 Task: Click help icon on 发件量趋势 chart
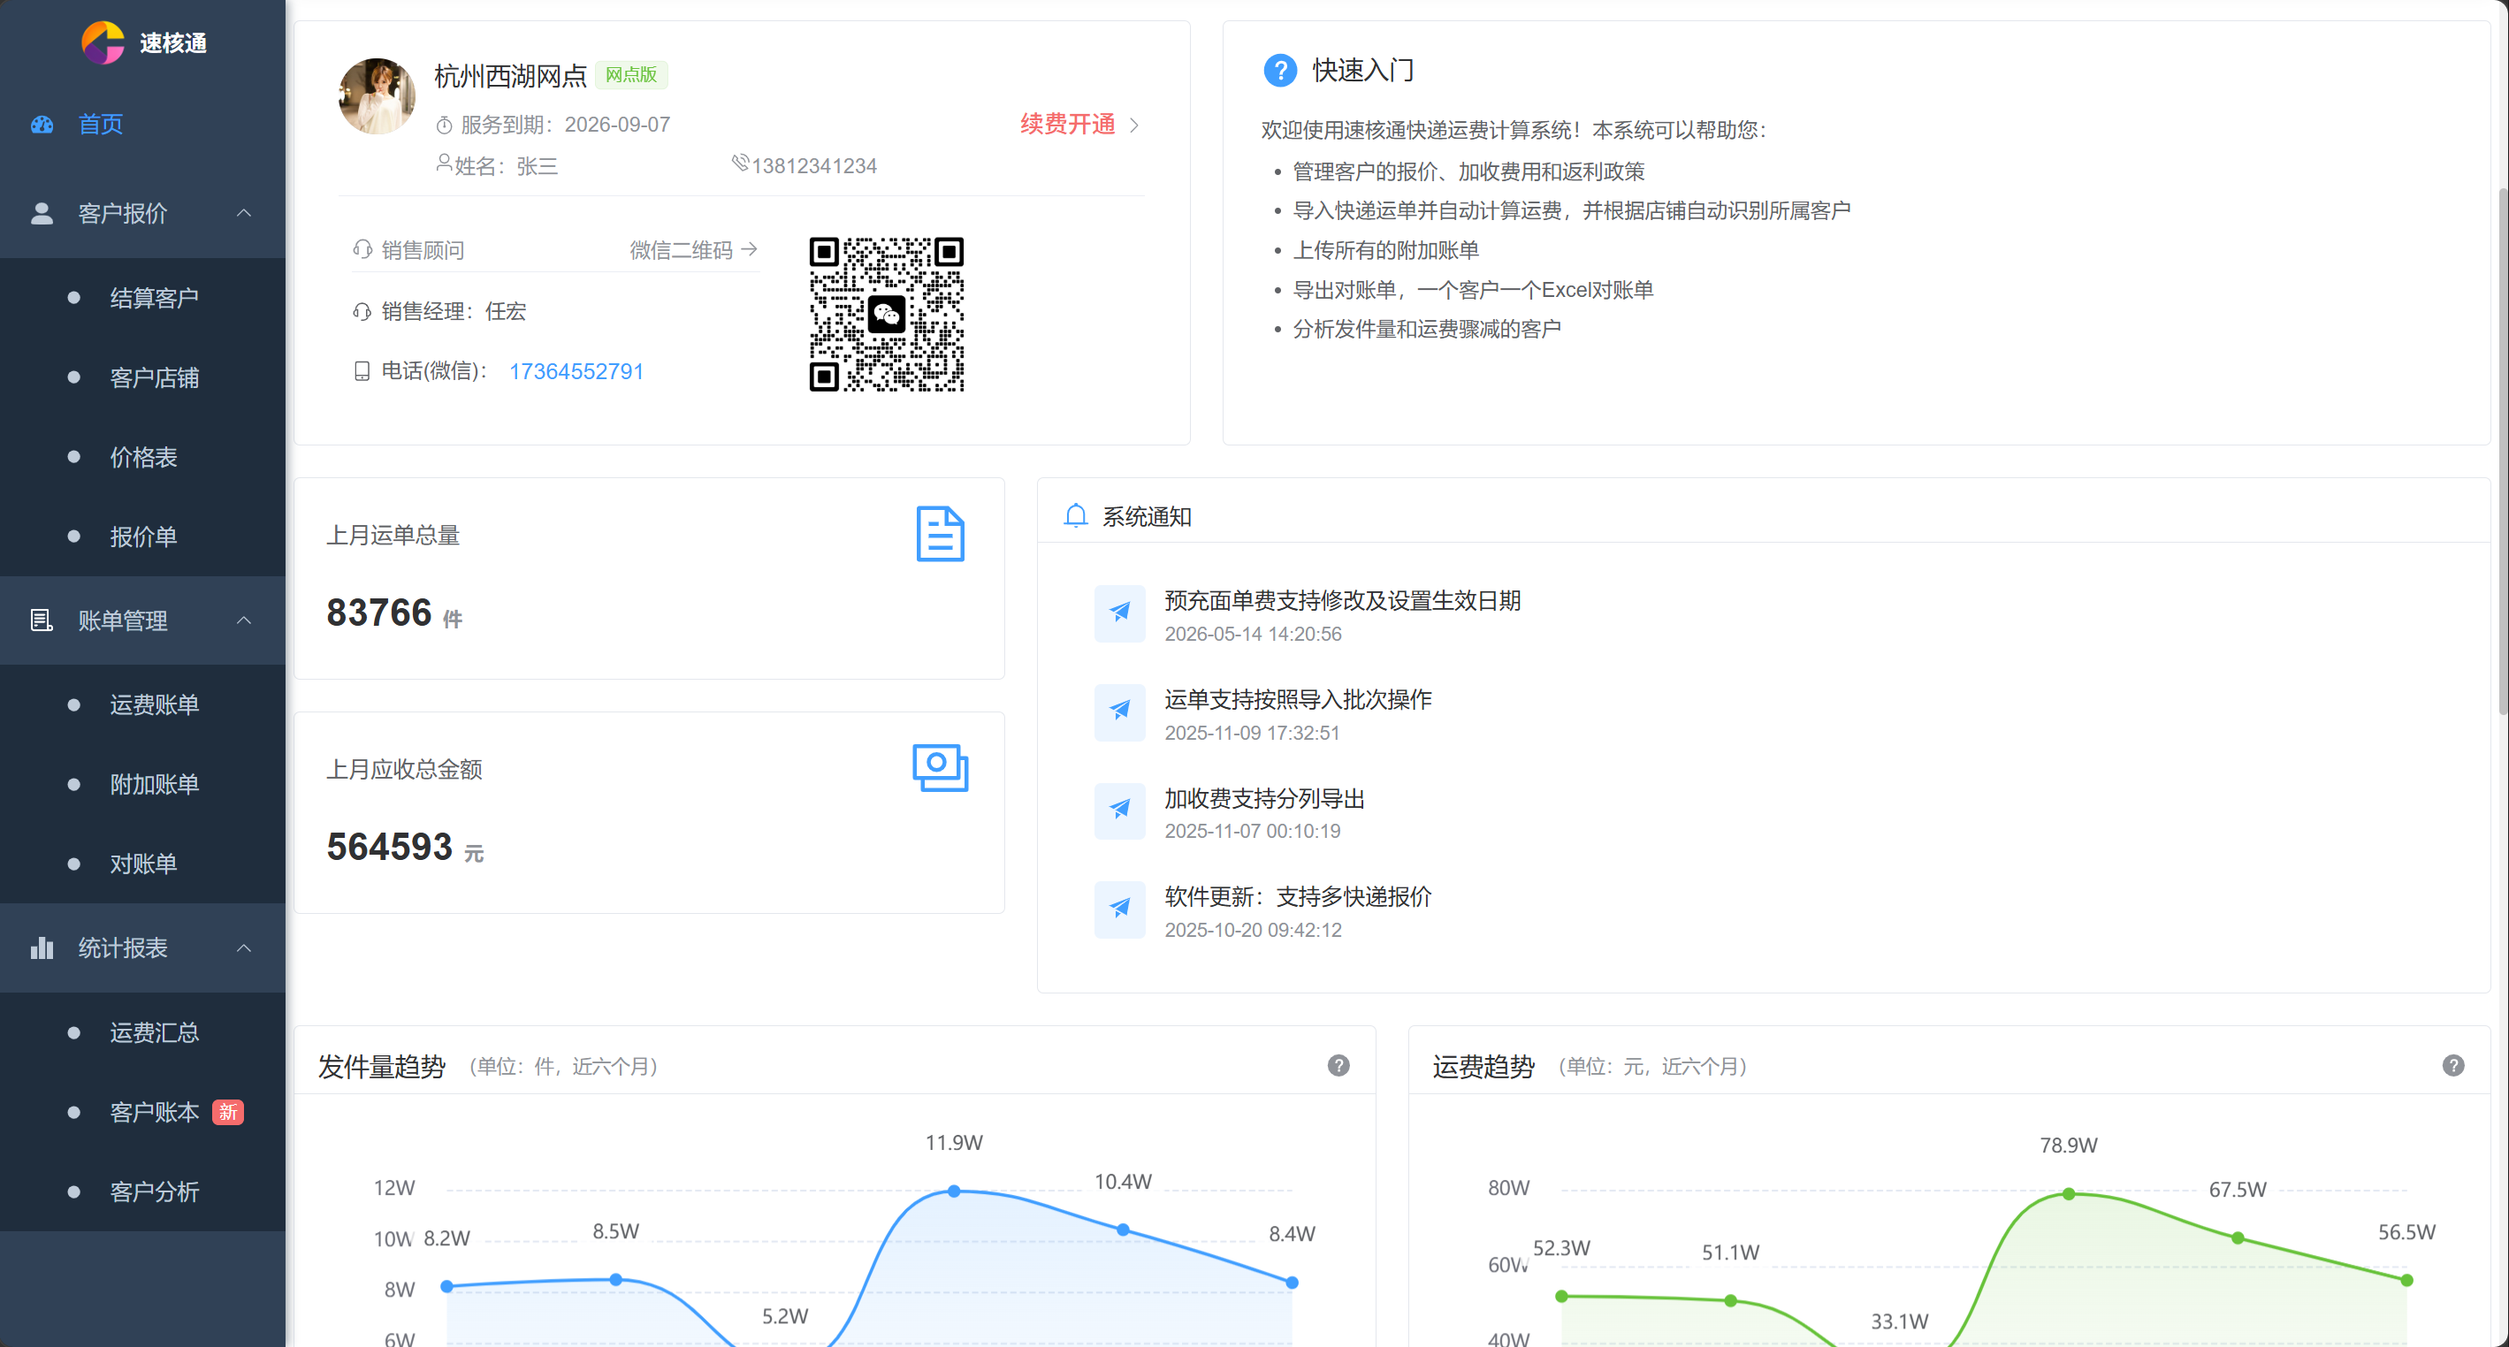point(1338,1066)
